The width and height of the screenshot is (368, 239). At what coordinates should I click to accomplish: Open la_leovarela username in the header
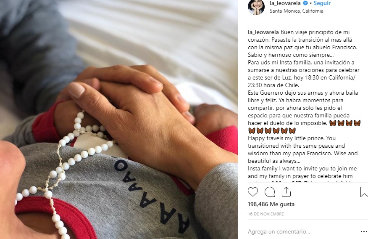[285, 3]
